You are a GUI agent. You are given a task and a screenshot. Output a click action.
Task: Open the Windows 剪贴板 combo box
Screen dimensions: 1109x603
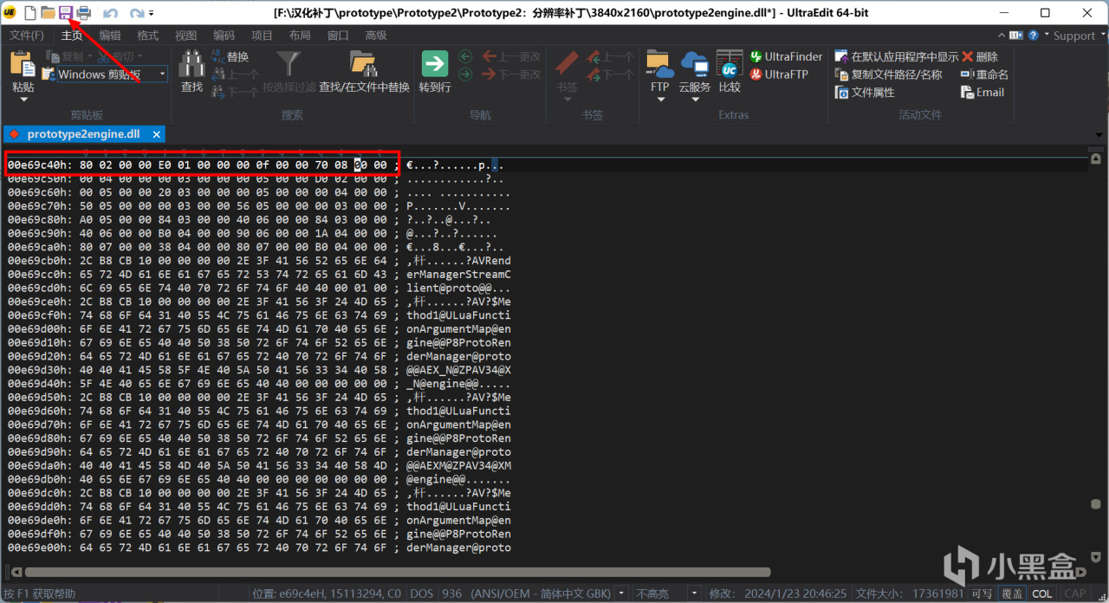pos(112,75)
